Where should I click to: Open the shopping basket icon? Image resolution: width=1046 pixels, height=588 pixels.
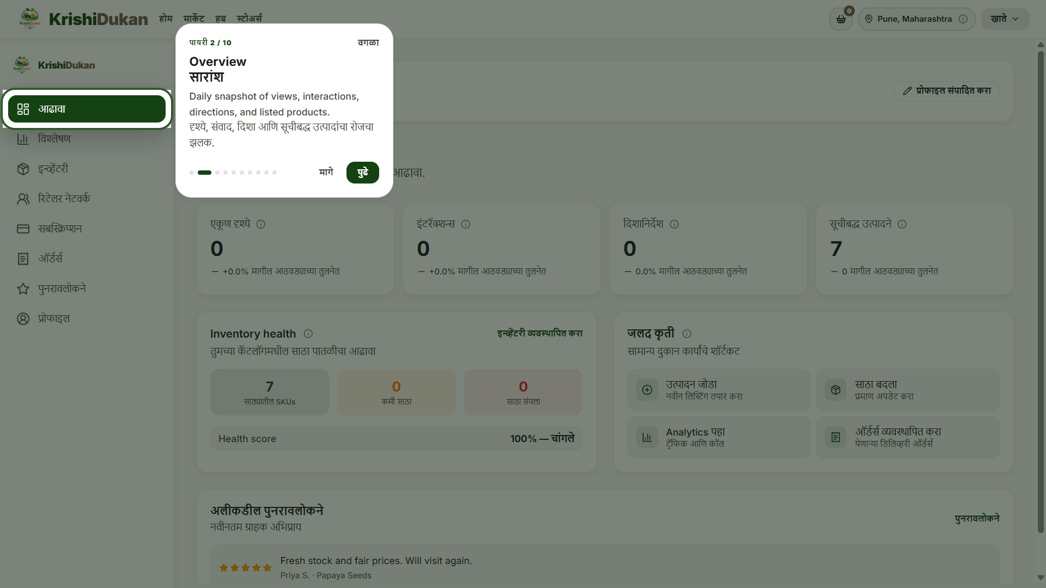coord(841,19)
